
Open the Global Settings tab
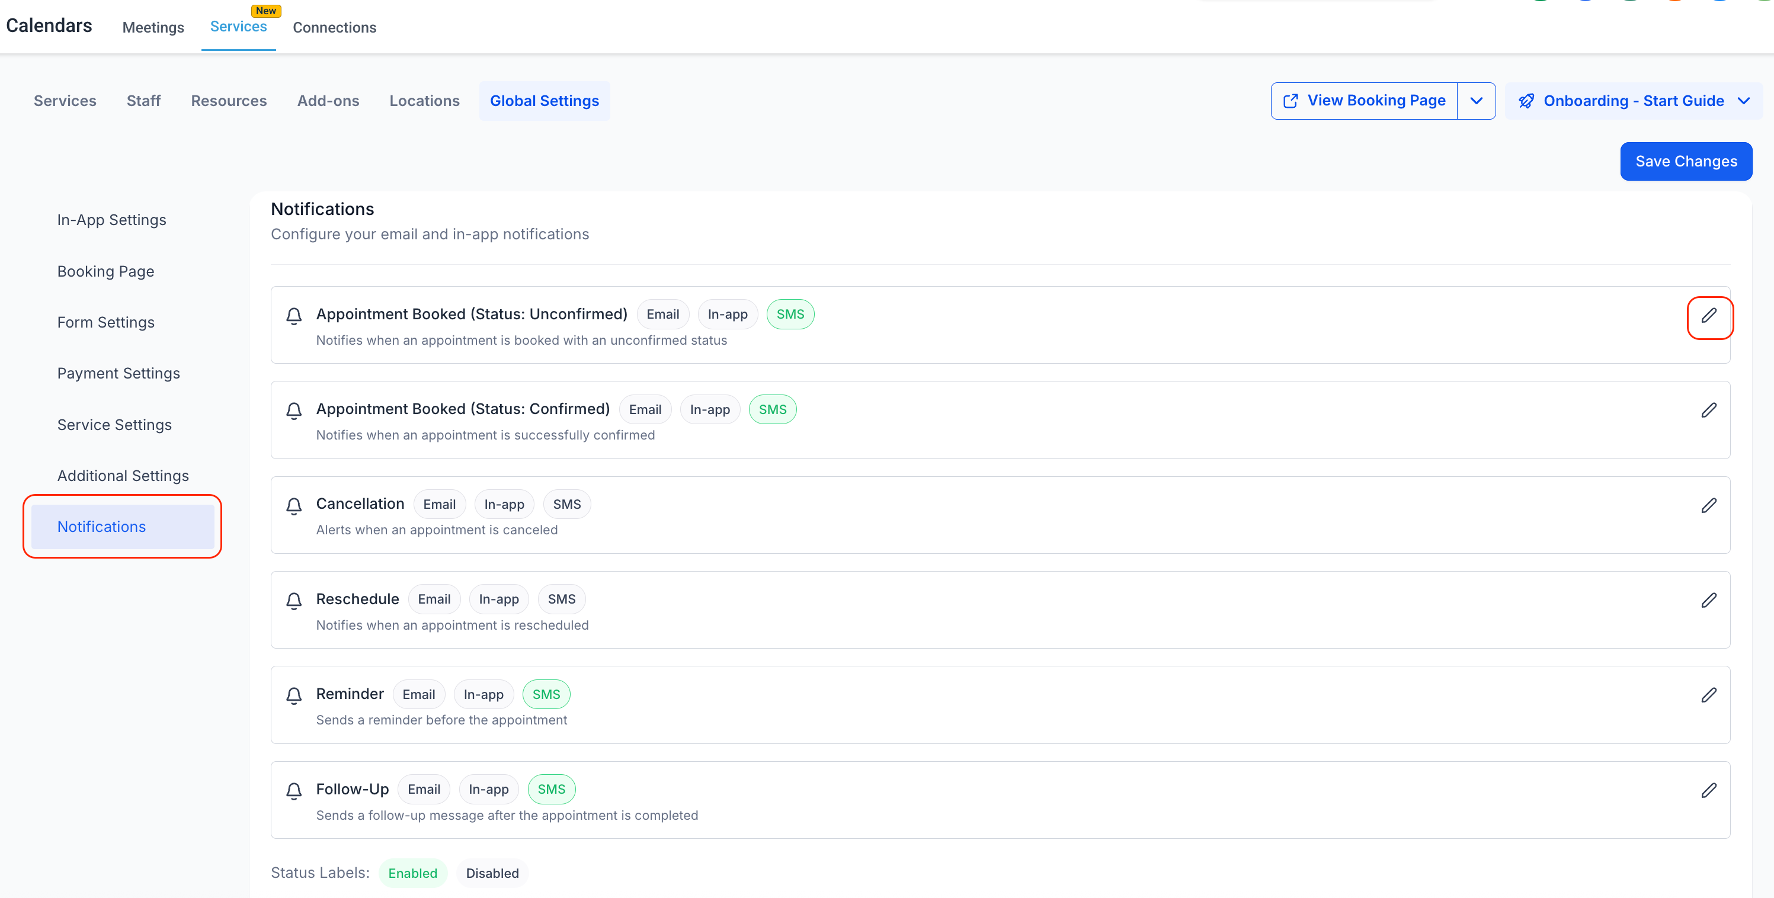coord(544,101)
